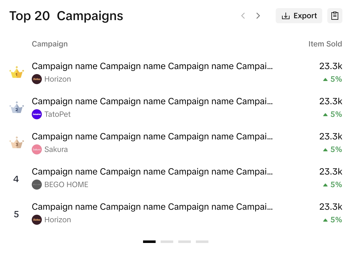Image resolution: width=354 pixels, height=253 pixels.
Task: Select the third pagination indicator bar
Action: 185,242
